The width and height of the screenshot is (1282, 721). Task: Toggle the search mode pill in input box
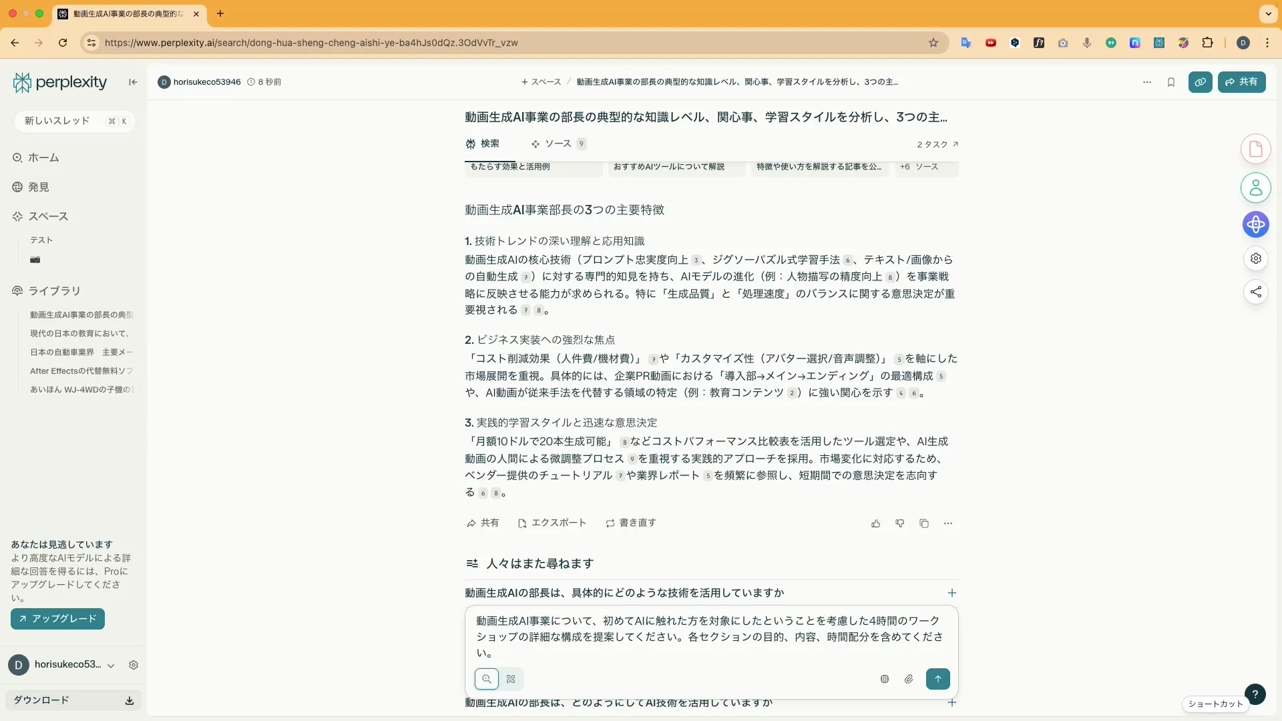pyautogui.click(x=487, y=679)
